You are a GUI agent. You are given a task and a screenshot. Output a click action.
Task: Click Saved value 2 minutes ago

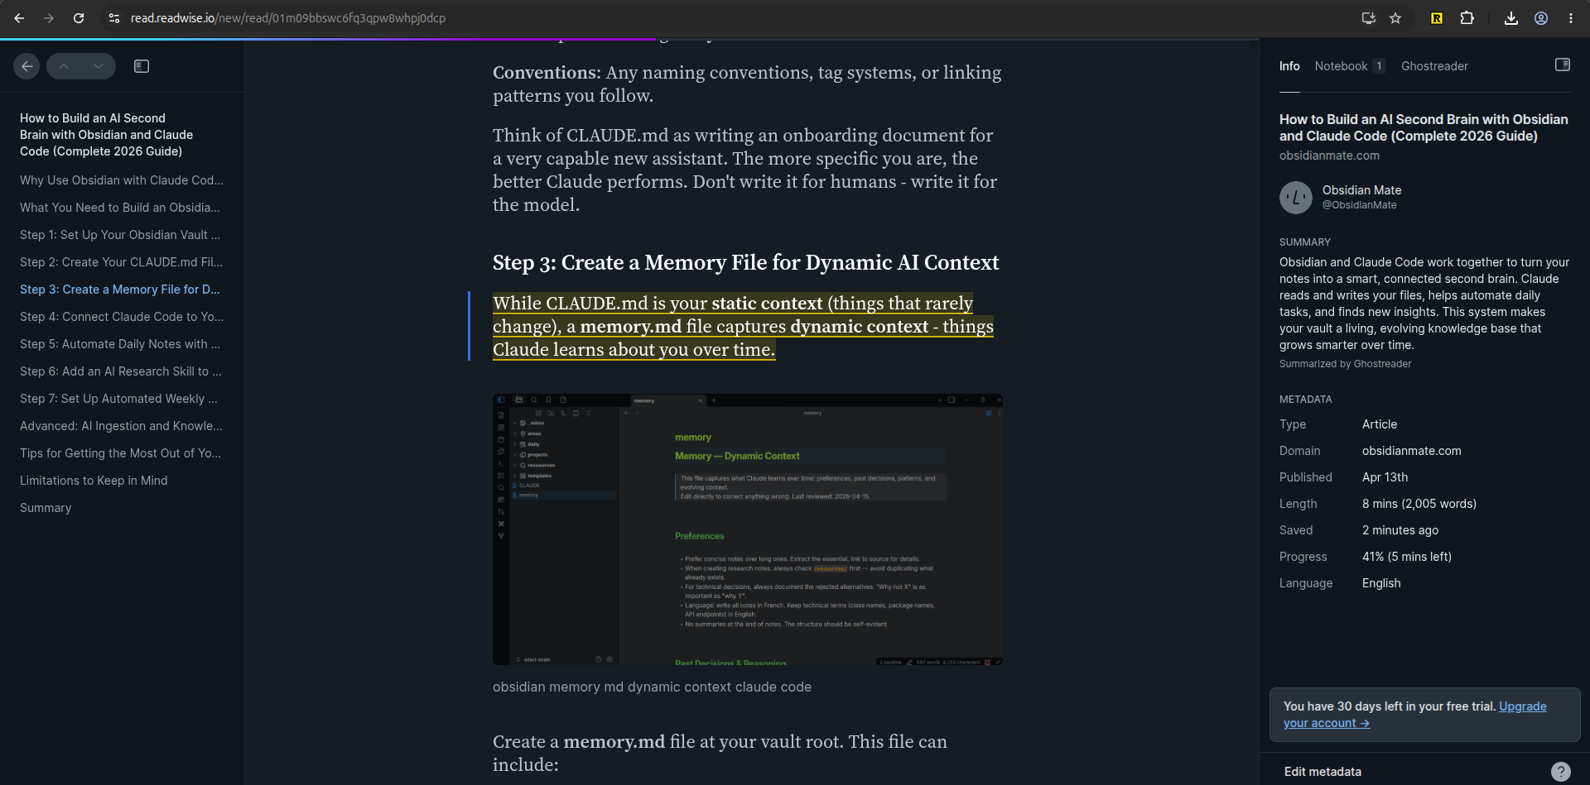1400,530
